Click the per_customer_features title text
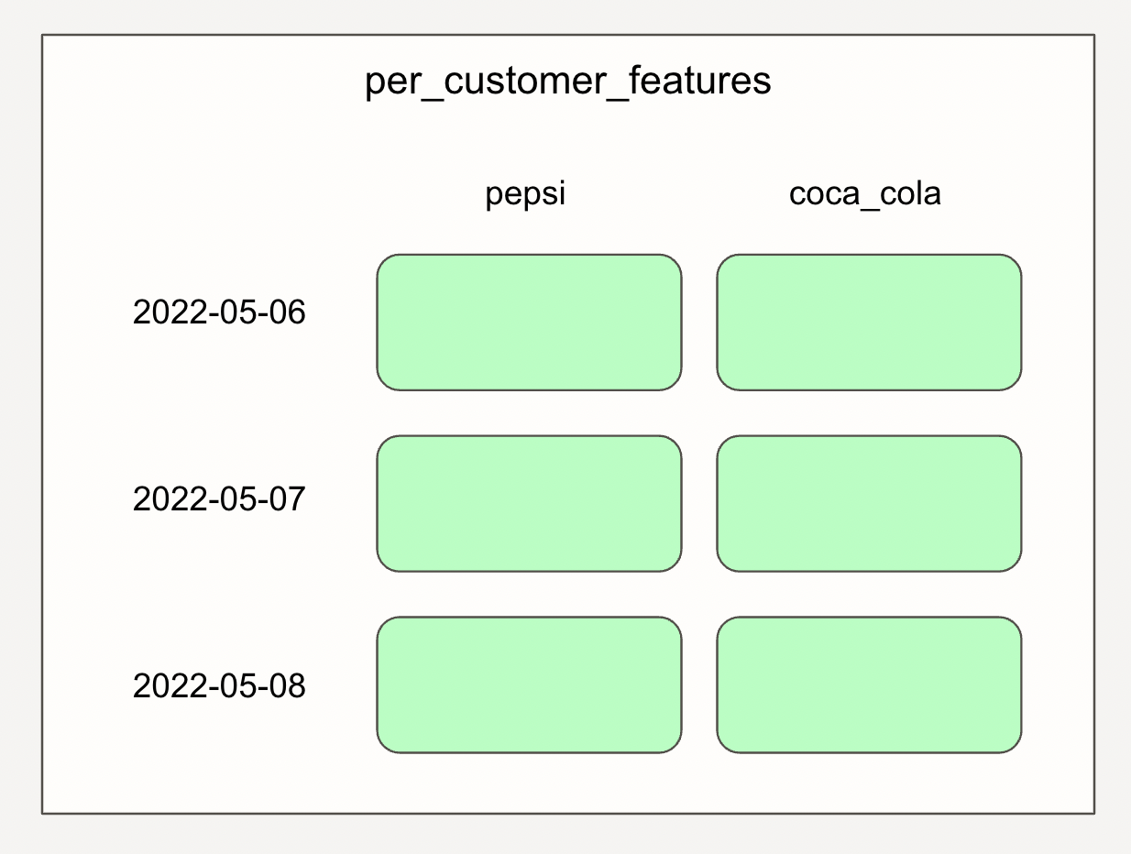The image size is (1131, 854). pyautogui.click(x=568, y=82)
